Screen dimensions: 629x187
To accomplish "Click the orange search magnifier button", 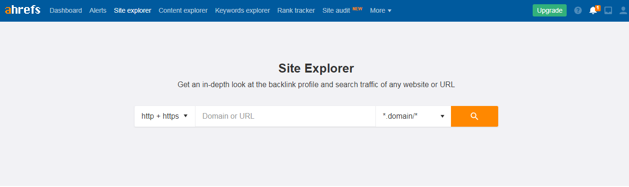I will 475,116.
